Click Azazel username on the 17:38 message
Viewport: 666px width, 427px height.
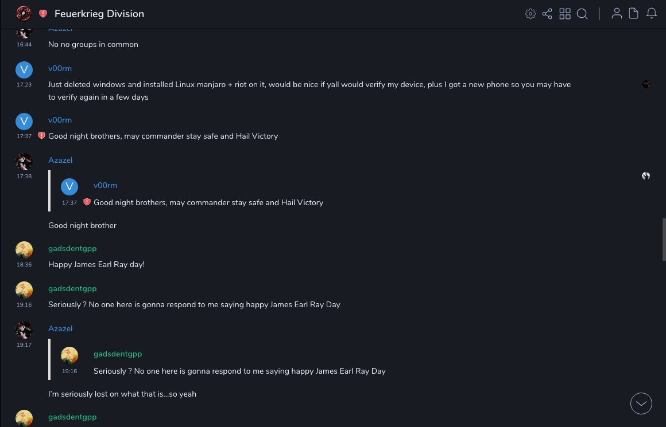[x=60, y=160]
